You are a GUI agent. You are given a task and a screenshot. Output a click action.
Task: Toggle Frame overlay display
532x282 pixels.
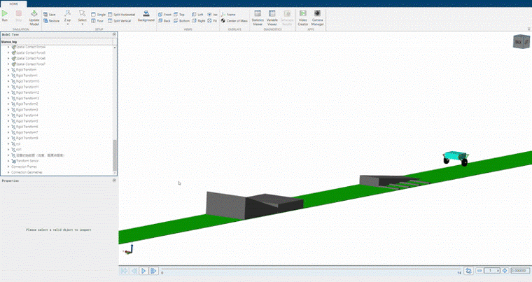(230, 14)
